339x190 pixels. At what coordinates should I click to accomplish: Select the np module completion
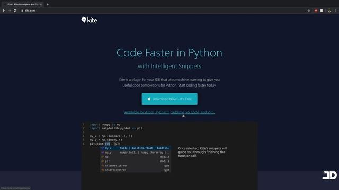click(x=136, y=157)
